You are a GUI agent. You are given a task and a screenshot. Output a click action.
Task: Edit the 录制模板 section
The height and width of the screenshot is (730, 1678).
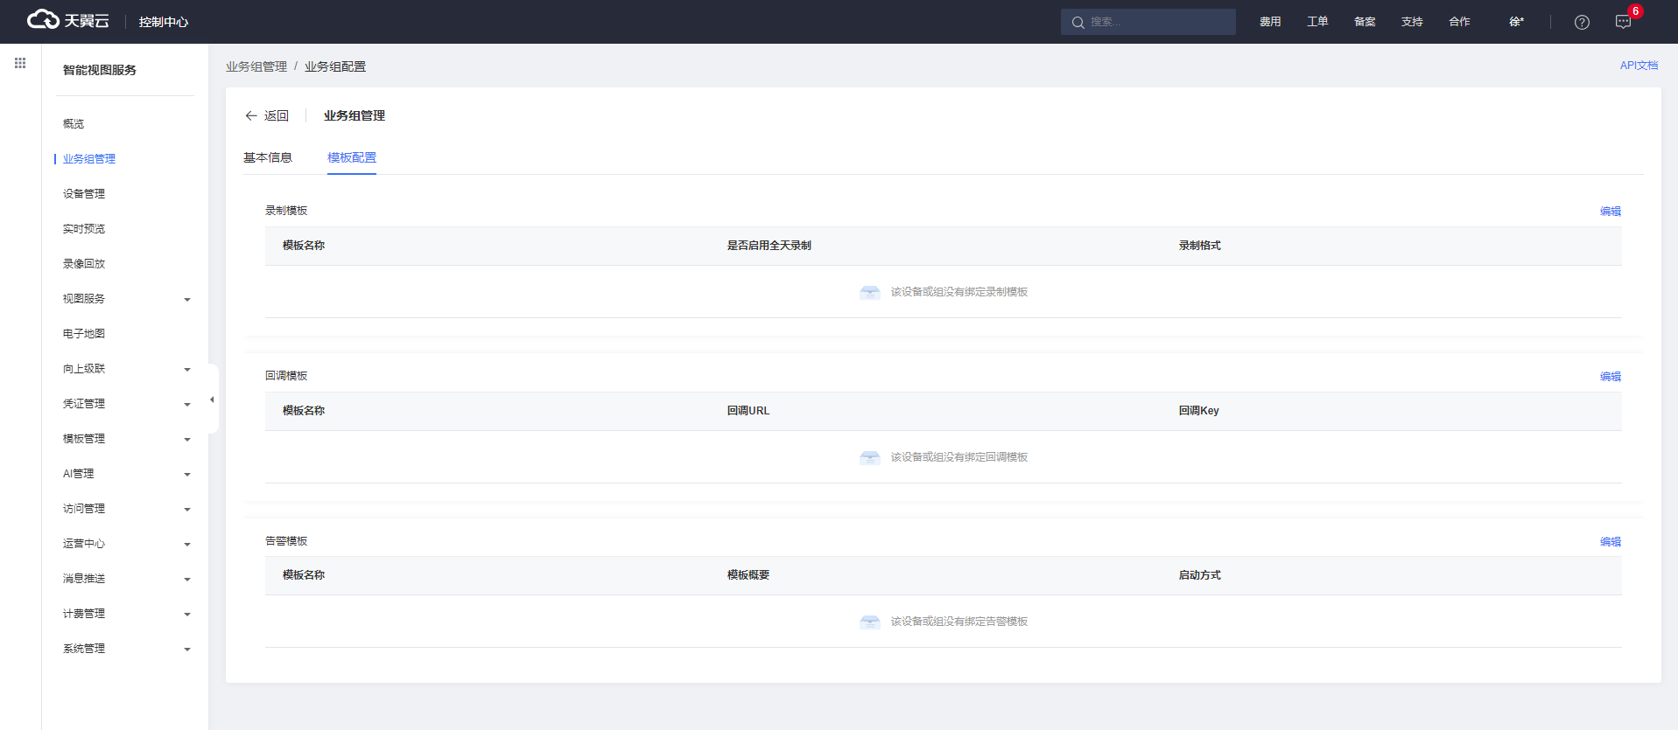1610,212
